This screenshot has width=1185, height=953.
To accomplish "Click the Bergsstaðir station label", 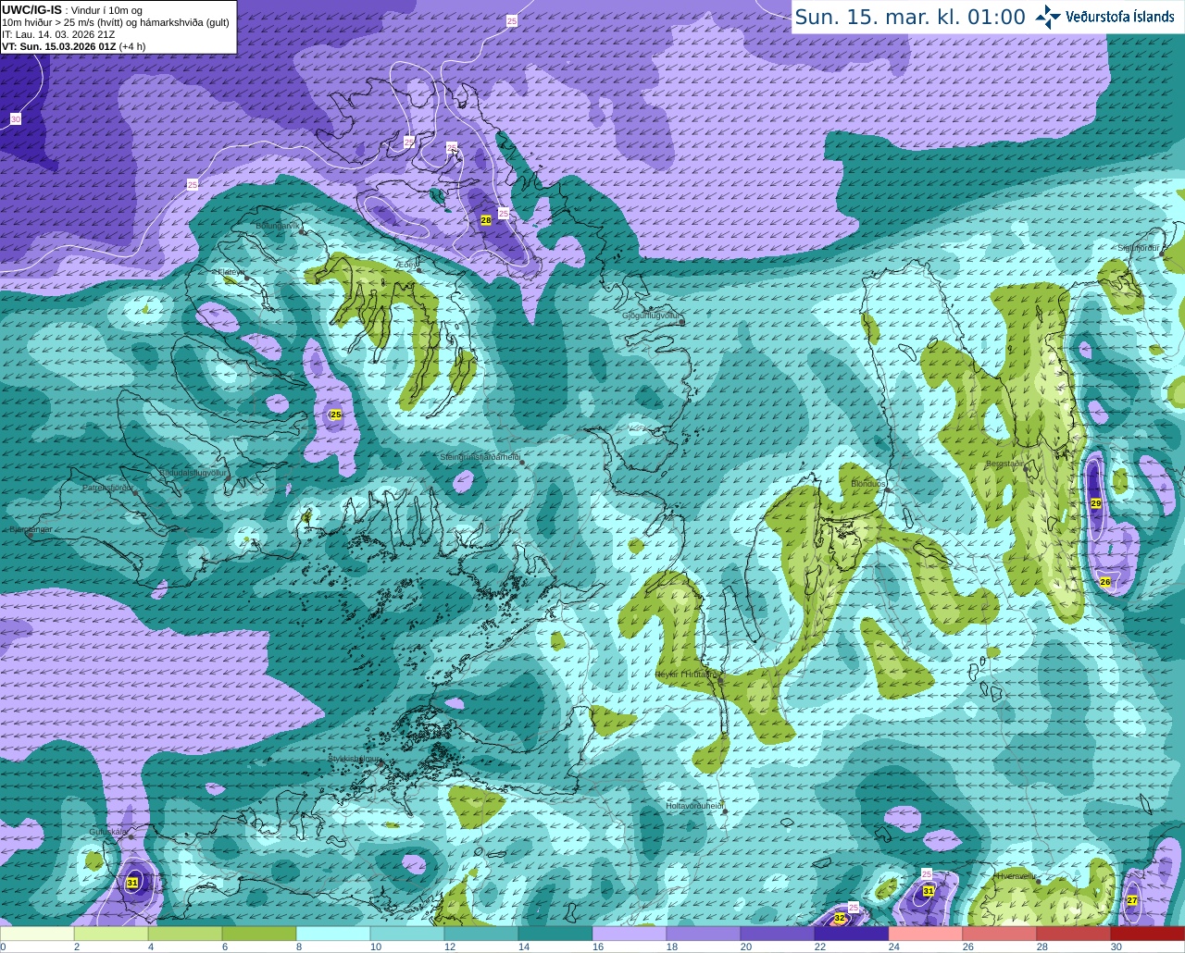I will [x=1005, y=464].
